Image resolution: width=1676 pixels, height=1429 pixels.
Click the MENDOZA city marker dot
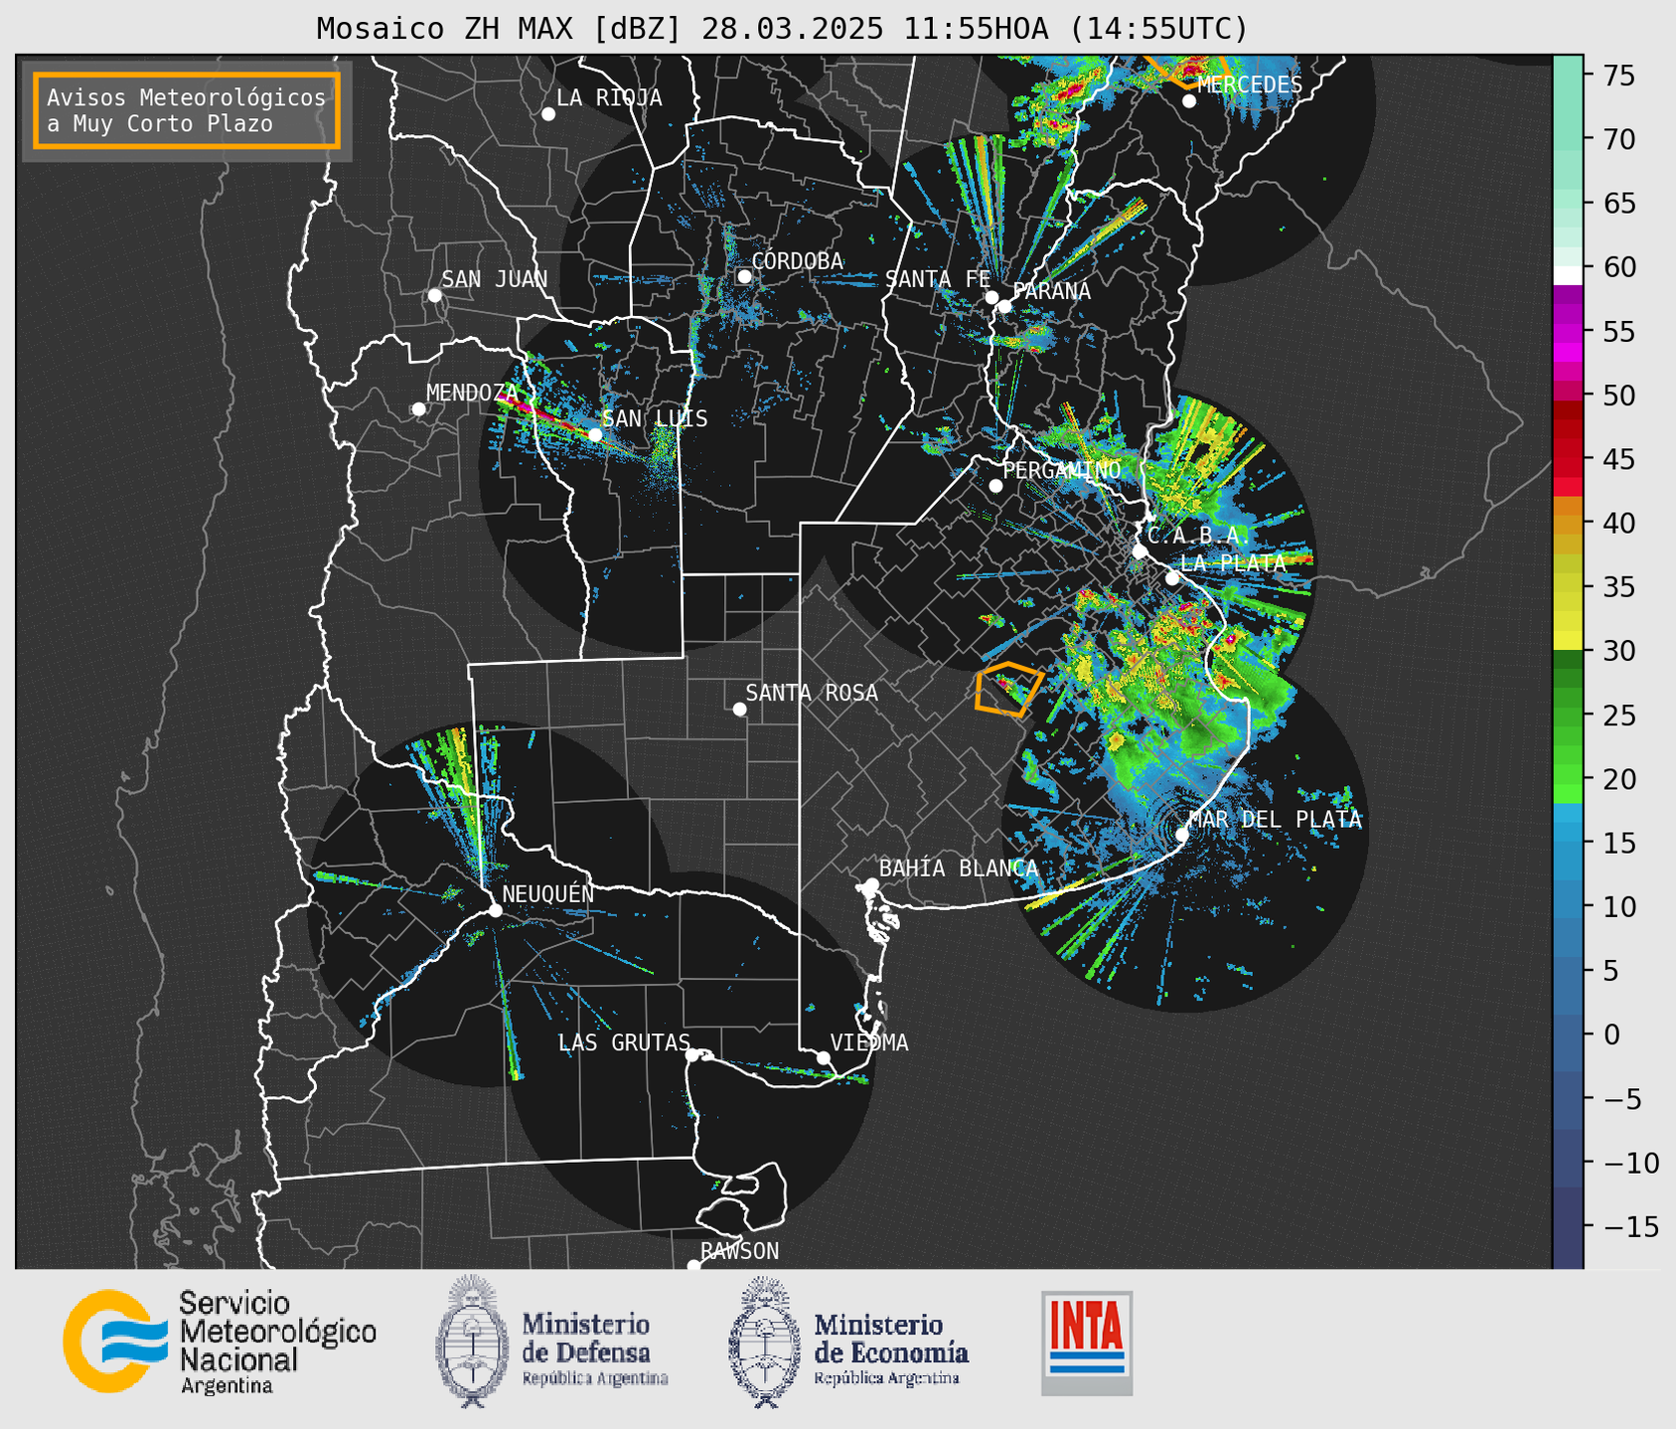[418, 409]
